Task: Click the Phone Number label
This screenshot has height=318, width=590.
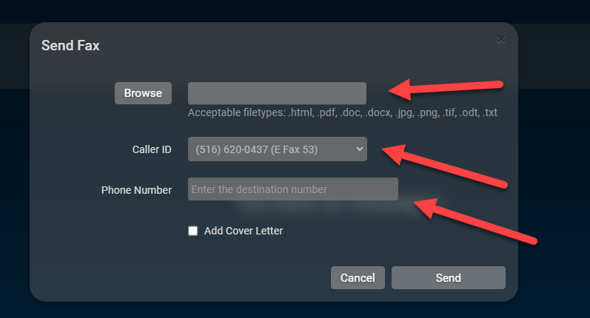Action: click(x=136, y=190)
